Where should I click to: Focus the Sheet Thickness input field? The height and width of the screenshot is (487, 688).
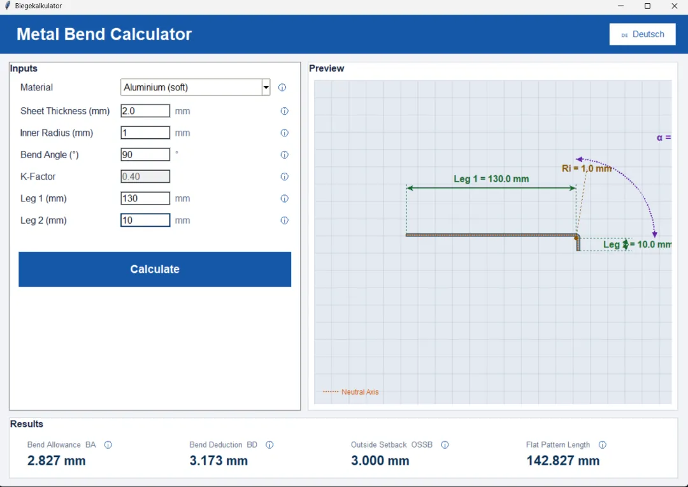145,111
